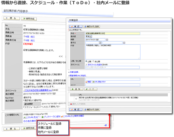Image resolution: width=174 pixels, height=137 pixels.
Task: Click the 作業登録 dialog title
Action: click(73, 20)
